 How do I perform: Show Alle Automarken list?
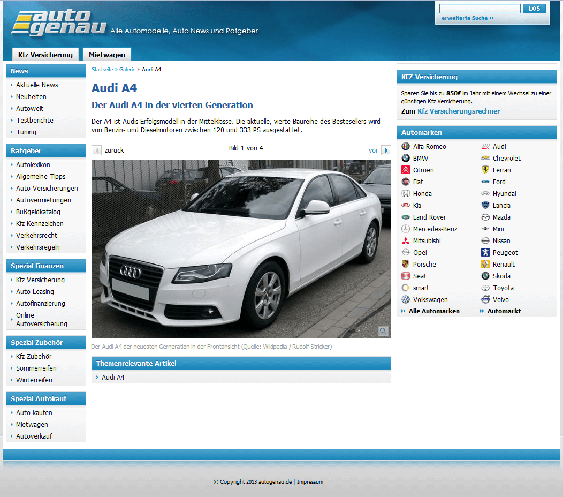click(x=433, y=311)
